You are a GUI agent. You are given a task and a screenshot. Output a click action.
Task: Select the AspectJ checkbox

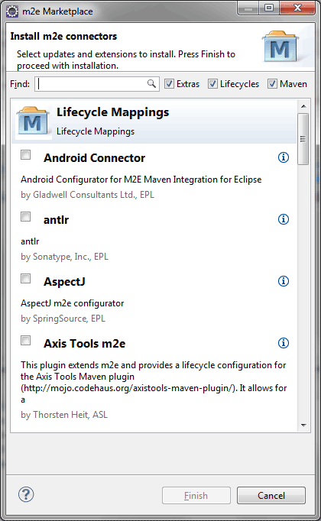pyautogui.click(x=25, y=278)
